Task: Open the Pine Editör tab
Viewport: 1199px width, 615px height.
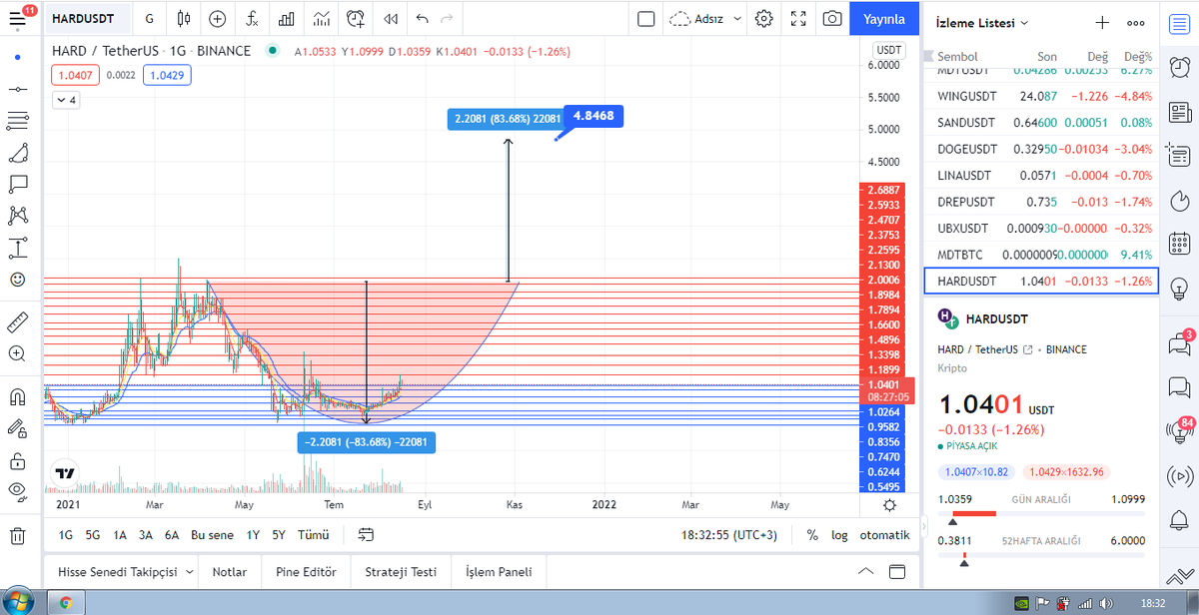Action: click(x=306, y=572)
